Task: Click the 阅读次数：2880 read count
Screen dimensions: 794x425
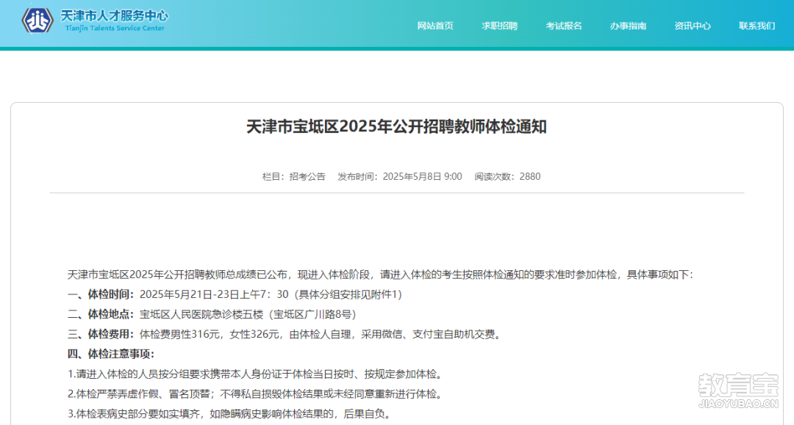Action: pyautogui.click(x=507, y=176)
